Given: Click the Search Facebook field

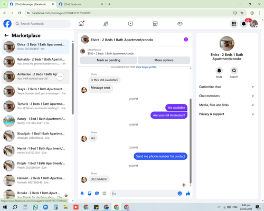Looking at the screenshot, I should (42, 24).
